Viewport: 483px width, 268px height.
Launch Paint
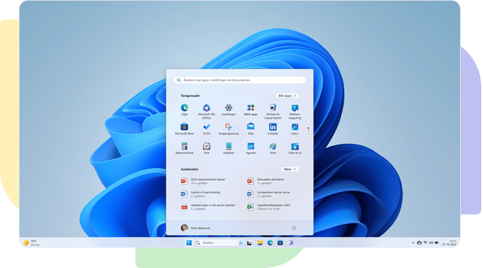273,148
